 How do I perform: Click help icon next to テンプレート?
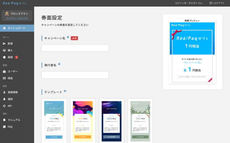[65, 91]
